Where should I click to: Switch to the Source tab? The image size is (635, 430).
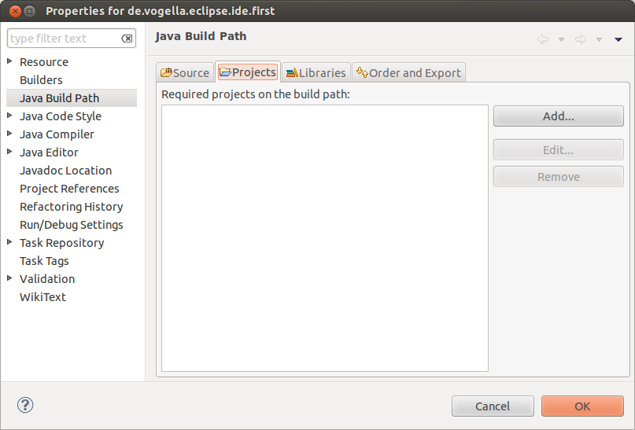pos(185,72)
